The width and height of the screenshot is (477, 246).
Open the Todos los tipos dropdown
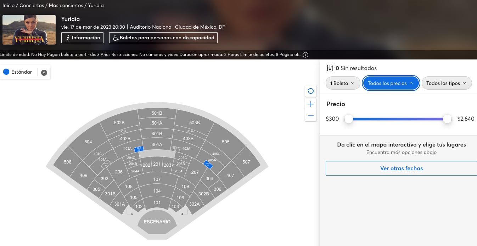click(447, 83)
